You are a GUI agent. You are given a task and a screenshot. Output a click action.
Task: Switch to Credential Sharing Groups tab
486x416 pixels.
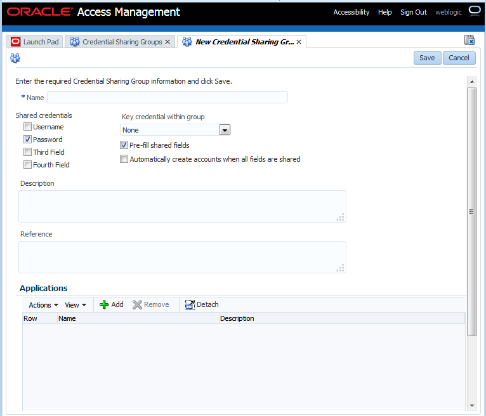tap(120, 41)
